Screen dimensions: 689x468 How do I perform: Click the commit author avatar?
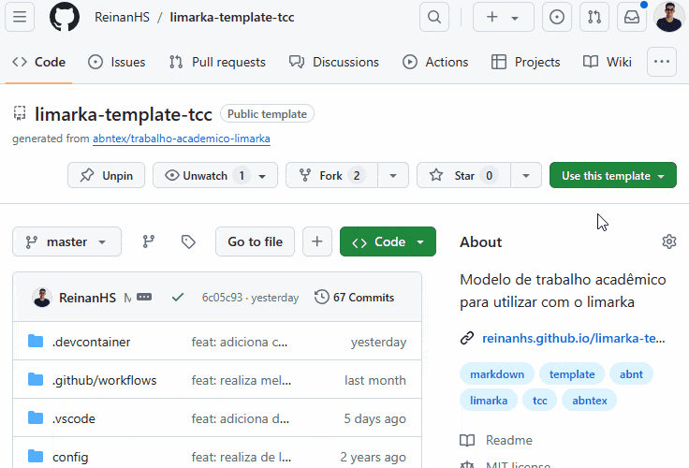coord(42,298)
